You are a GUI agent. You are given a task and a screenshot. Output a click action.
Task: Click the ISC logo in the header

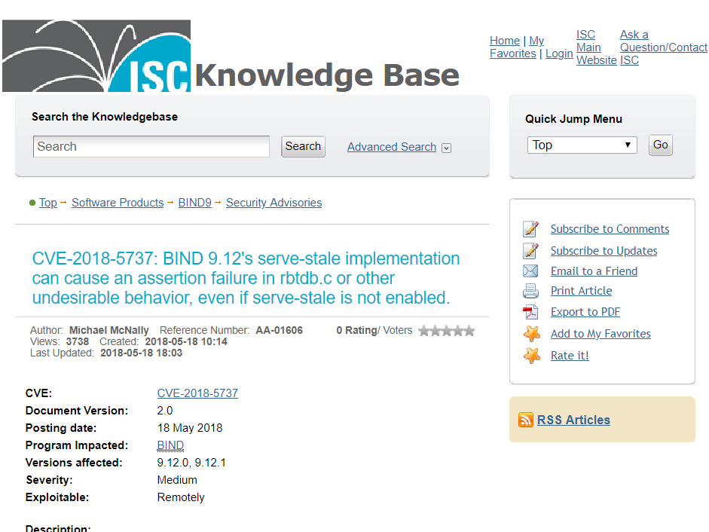96,56
